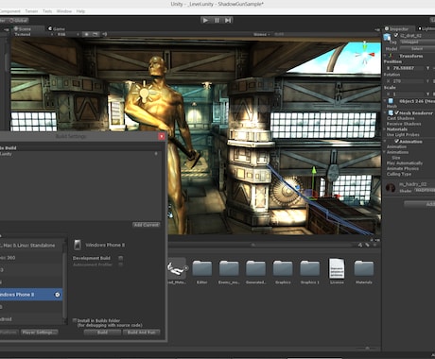This screenshot has height=359, width=435.
Task: Click the Build button
Action: [102, 333]
